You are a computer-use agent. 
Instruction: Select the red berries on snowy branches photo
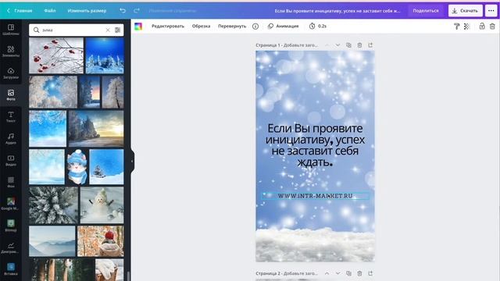click(56, 55)
